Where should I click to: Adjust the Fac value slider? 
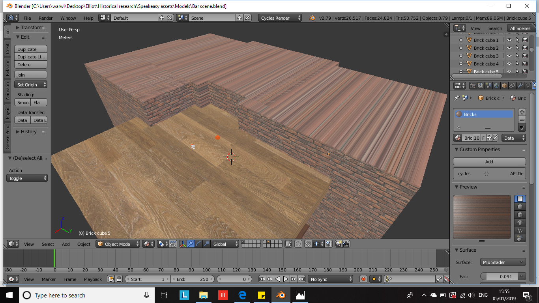coord(500,277)
